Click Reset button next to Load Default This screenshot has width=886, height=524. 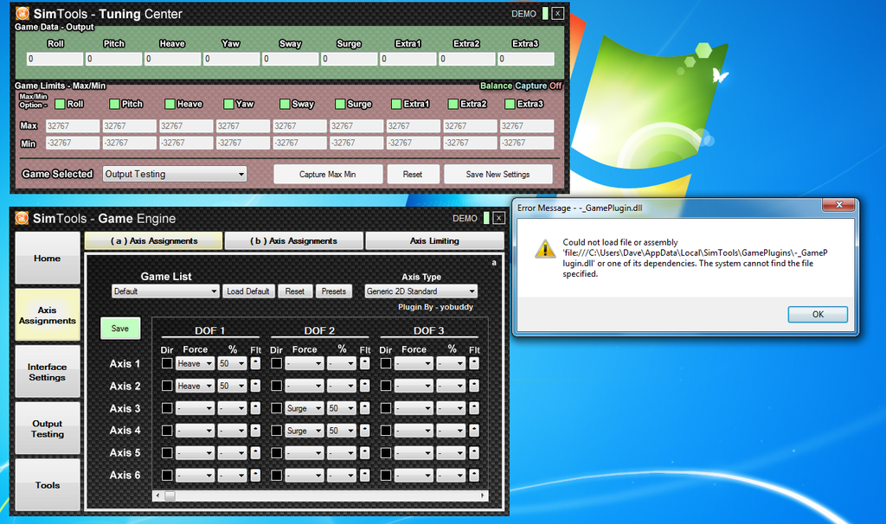point(294,291)
